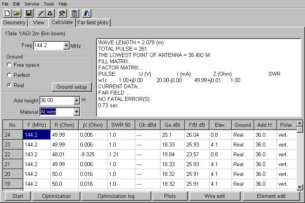Open a file with the folder icon

[x=17, y=13]
